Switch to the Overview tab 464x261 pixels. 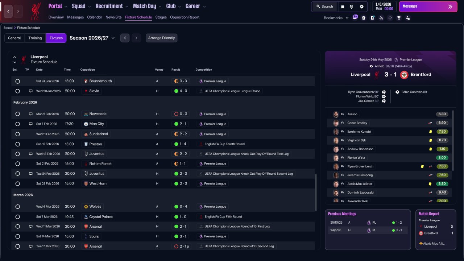(56, 17)
